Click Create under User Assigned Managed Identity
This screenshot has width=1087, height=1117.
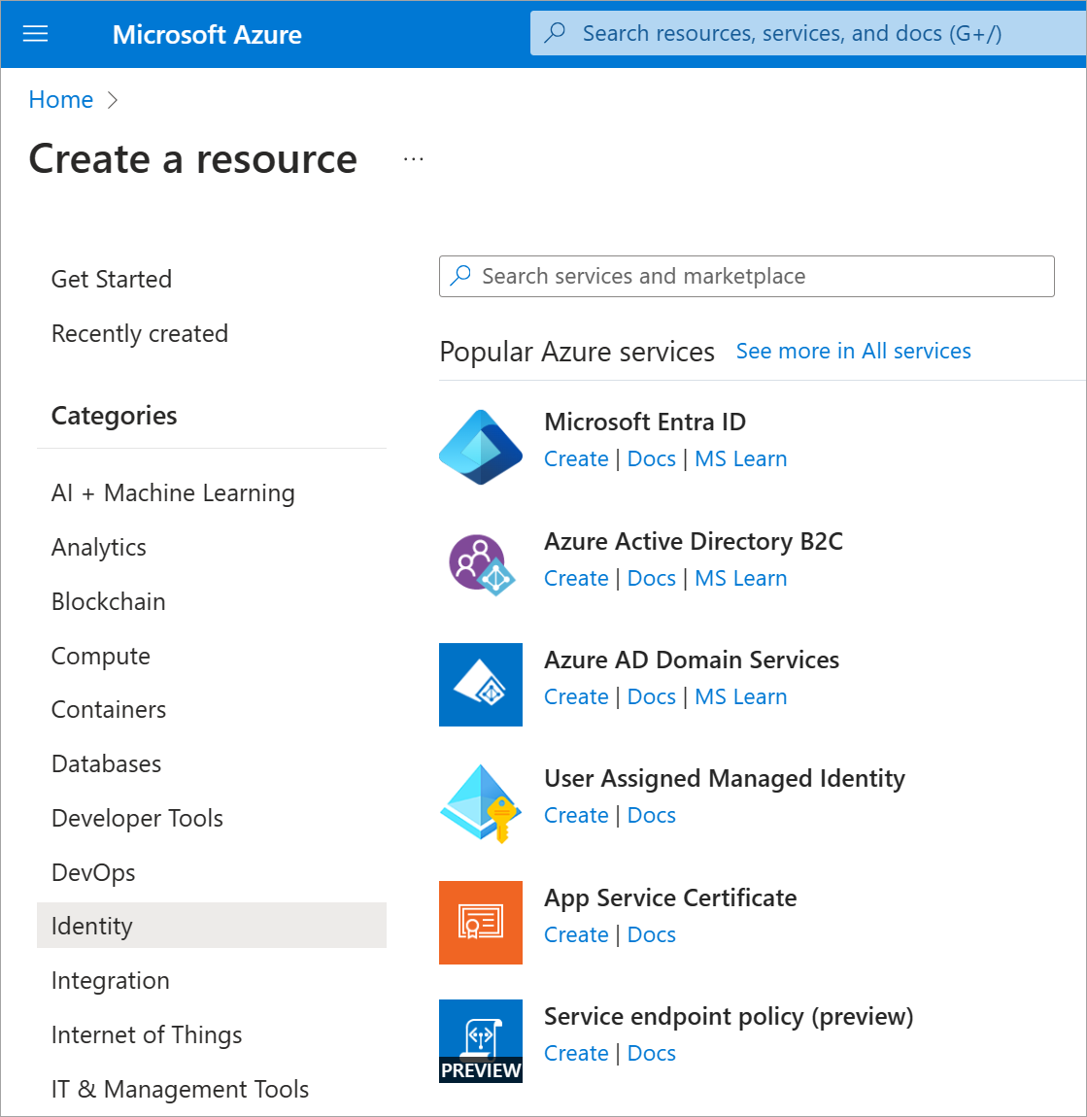(x=576, y=815)
